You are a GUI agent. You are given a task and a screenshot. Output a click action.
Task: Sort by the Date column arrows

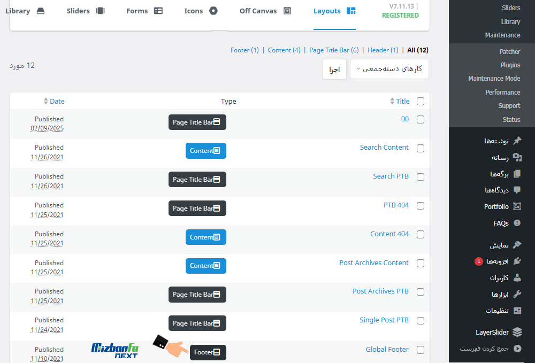tap(45, 101)
